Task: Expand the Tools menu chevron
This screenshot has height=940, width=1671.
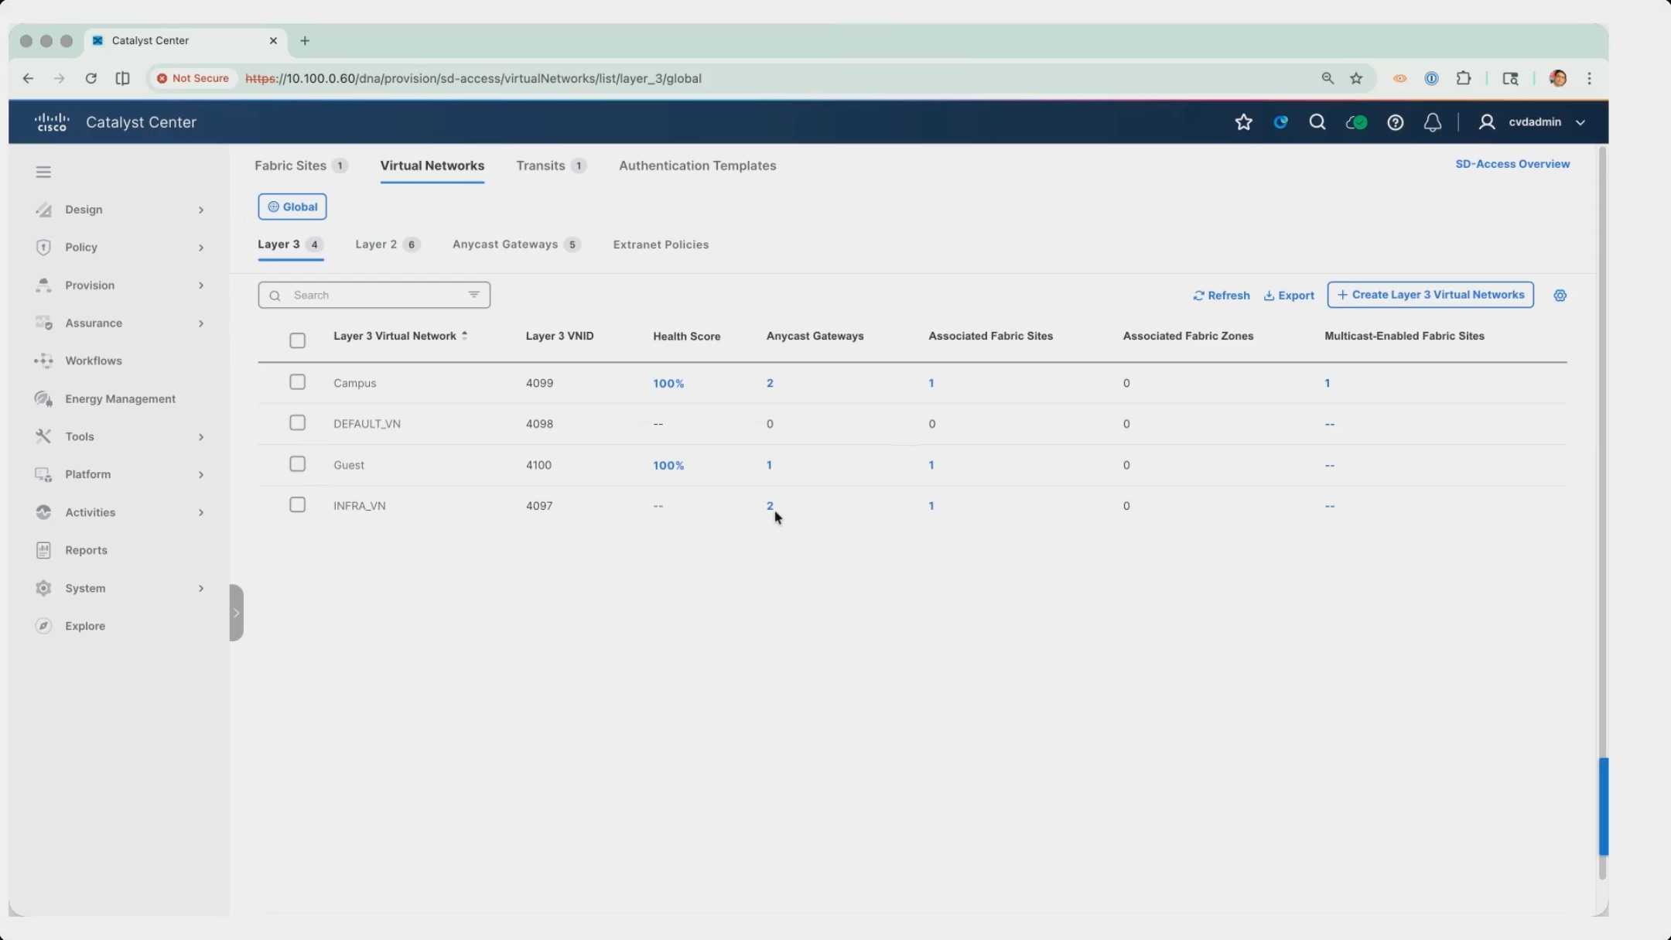Action: click(201, 437)
